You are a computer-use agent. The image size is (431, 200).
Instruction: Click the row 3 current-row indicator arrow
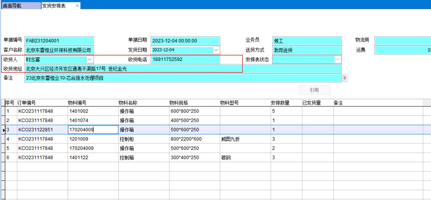click(3, 130)
